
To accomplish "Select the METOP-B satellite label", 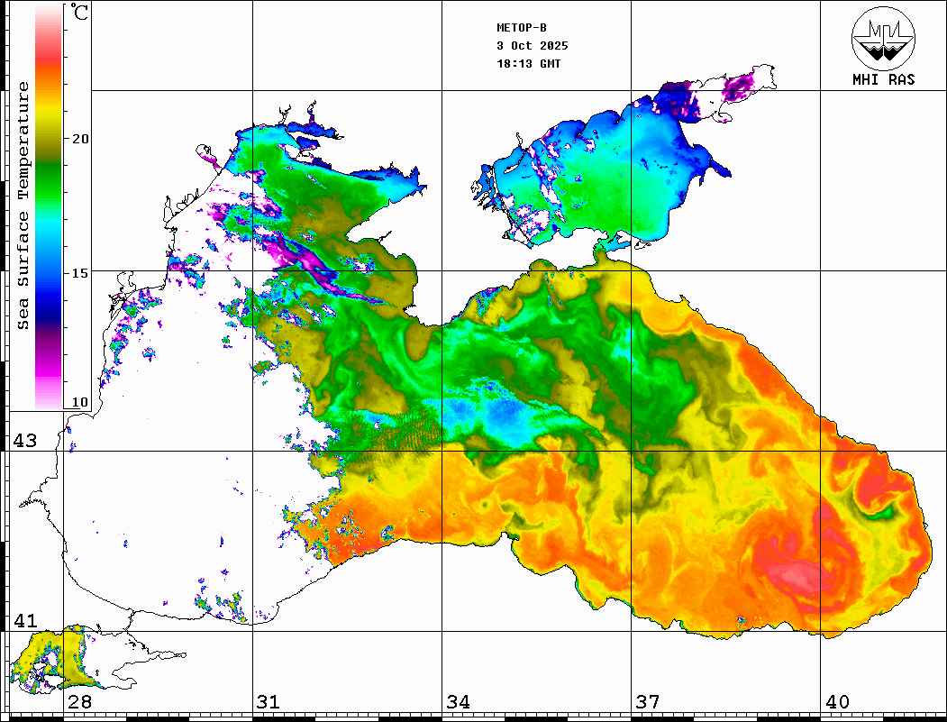I will [522, 28].
